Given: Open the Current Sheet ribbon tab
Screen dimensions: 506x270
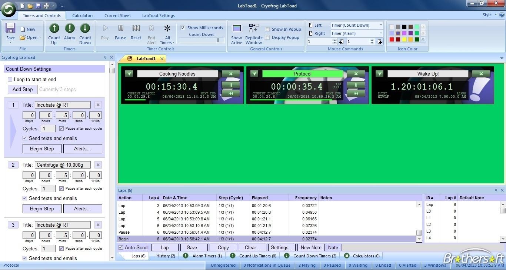Looking at the screenshot, I should [117, 16].
